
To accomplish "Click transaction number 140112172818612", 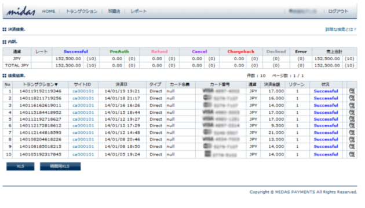I will pyautogui.click(x=41, y=125).
